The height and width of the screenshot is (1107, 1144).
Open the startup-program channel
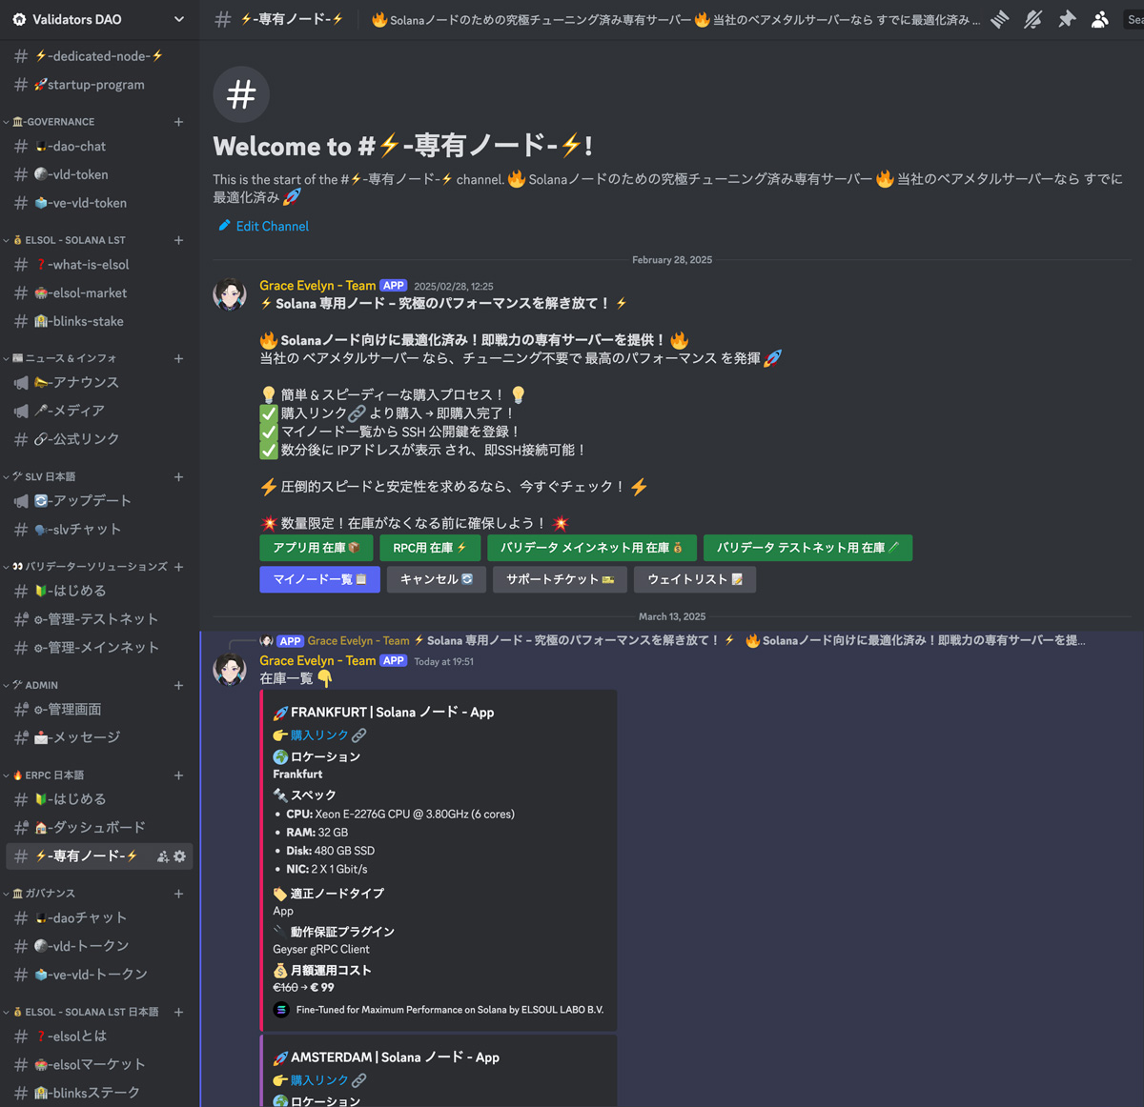click(x=100, y=85)
